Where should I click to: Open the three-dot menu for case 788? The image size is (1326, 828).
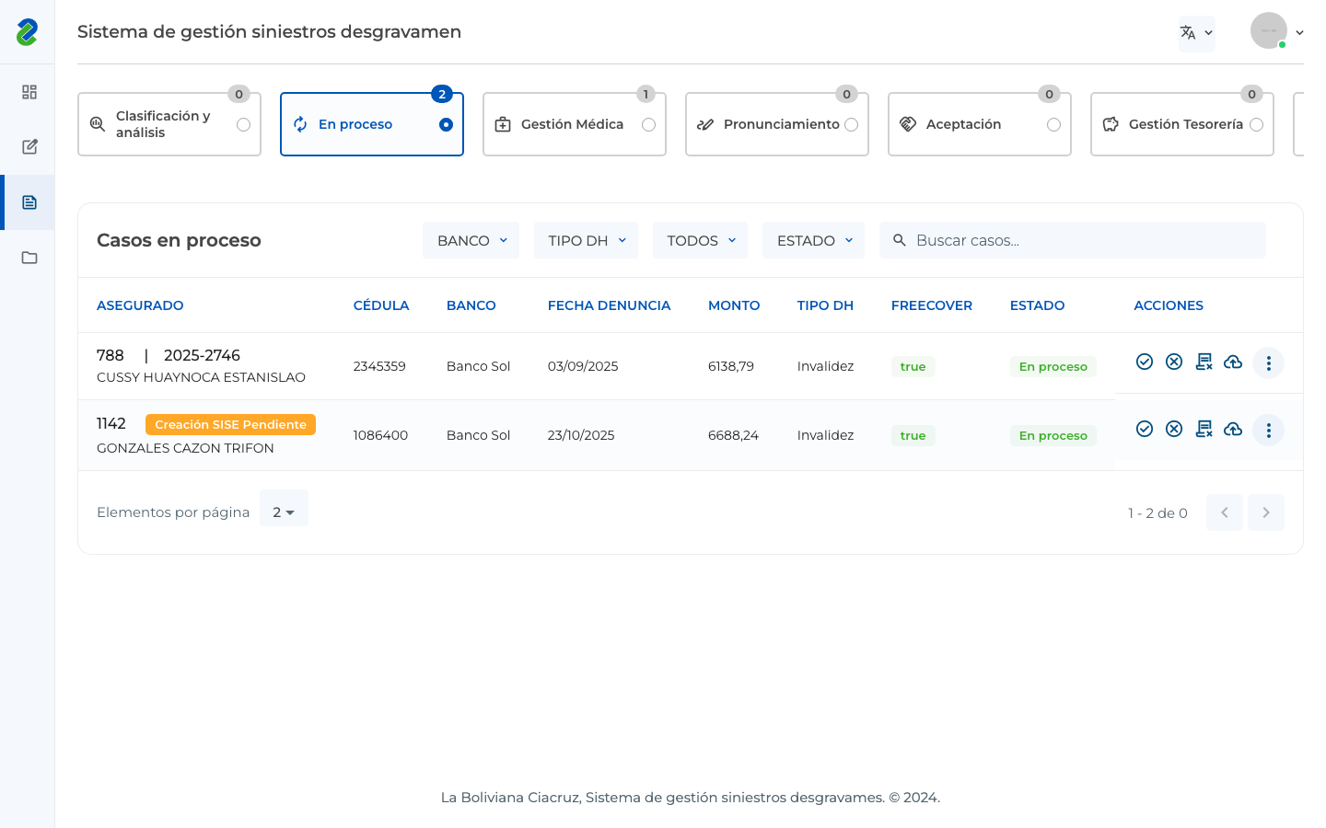tap(1268, 362)
